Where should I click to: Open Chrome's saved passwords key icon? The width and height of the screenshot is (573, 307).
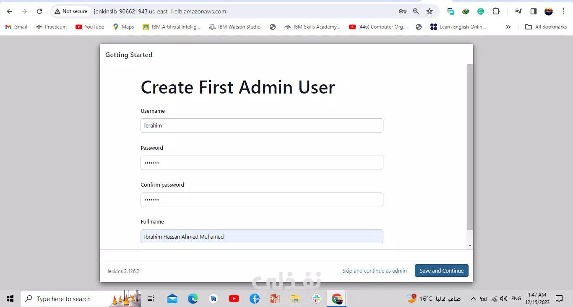(x=403, y=11)
